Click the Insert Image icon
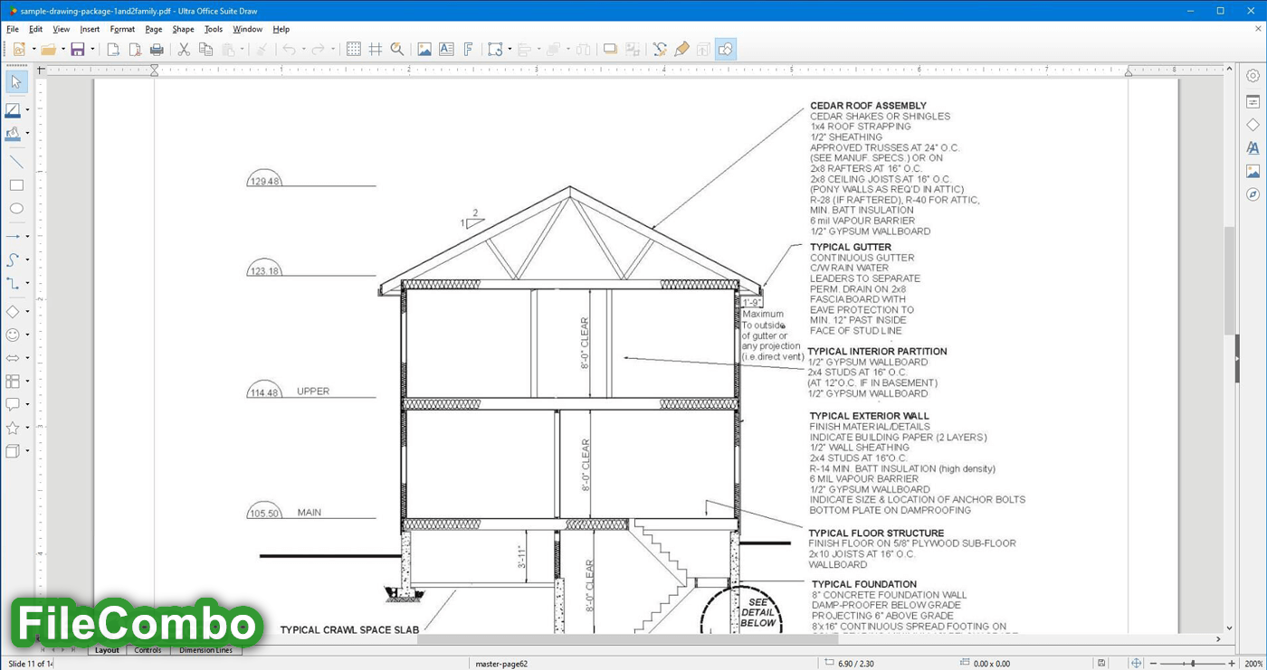 click(x=424, y=50)
